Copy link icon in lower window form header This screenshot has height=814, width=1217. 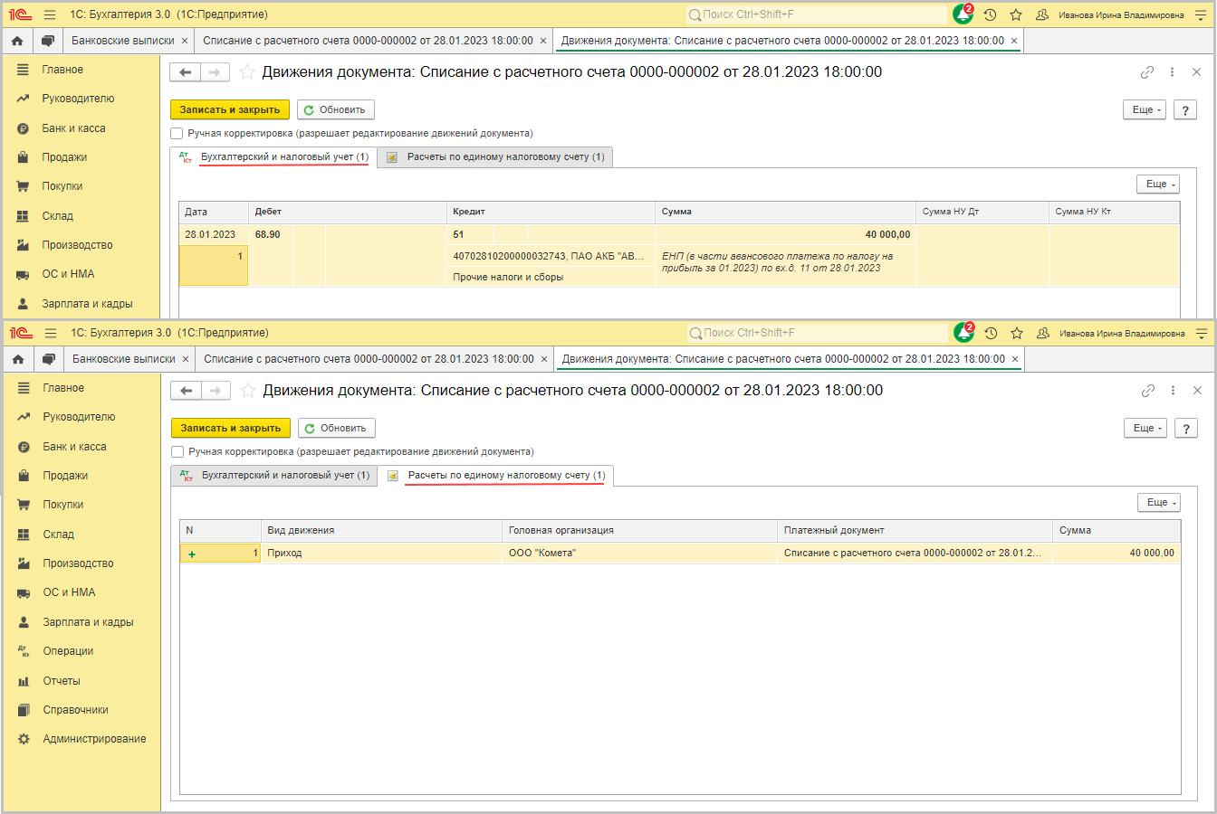[x=1148, y=391]
